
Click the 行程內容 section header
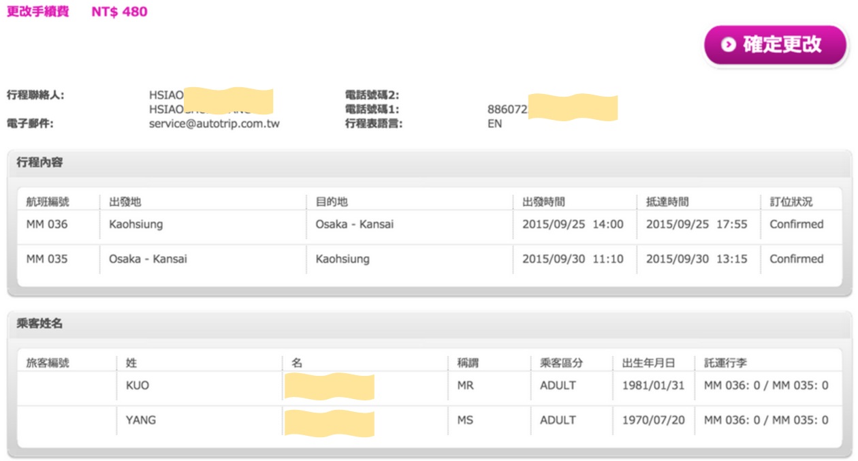pyautogui.click(x=40, y=163)
